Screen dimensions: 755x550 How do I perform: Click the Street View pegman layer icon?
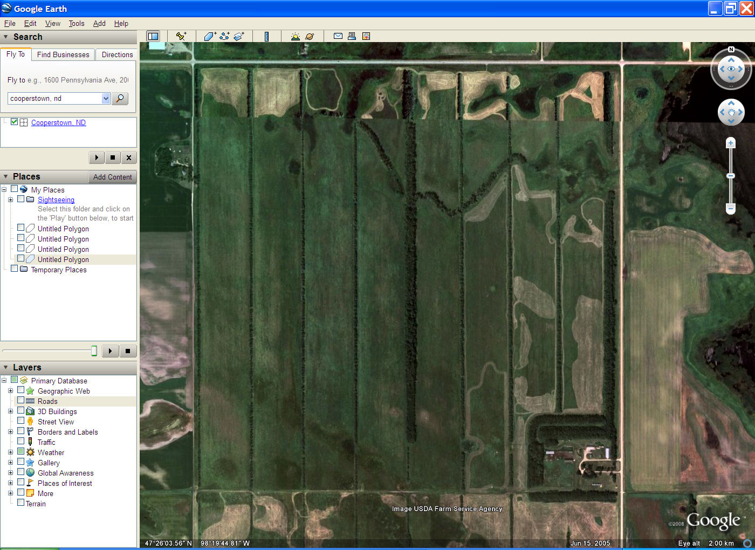click(30, 421)
